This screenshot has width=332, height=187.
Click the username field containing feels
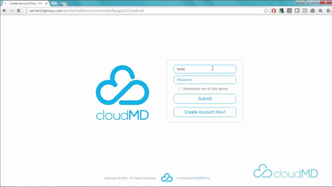205,69
